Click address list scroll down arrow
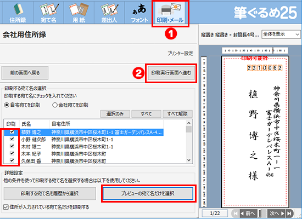The height and width of the screenshot is (219, 302). [189, 160]
